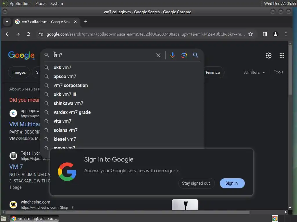Select suggestion 'shinkawa vm7'

(122, 103)
